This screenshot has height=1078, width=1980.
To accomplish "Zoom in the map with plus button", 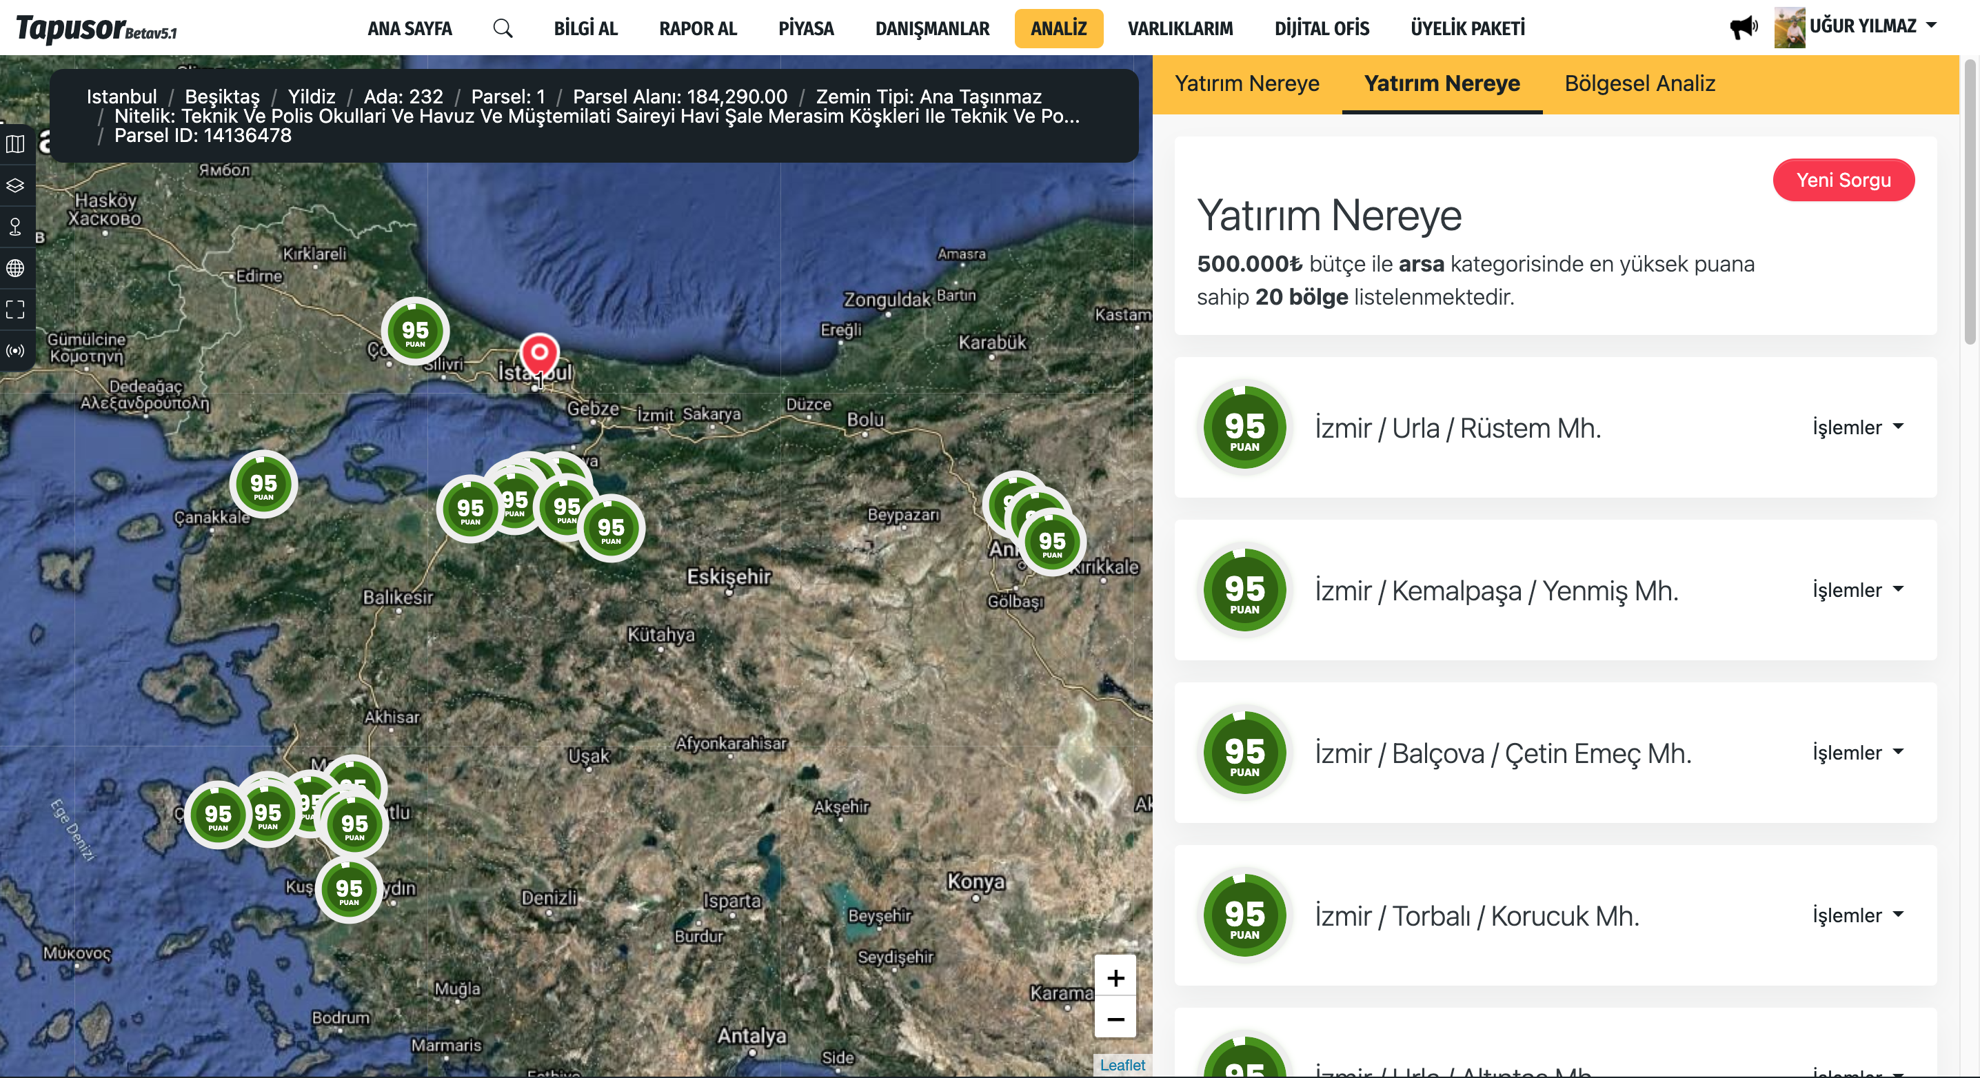I will (1115, 977).
